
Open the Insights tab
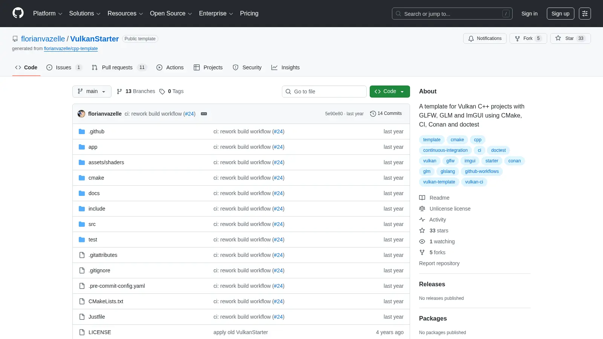click(286, 67)
